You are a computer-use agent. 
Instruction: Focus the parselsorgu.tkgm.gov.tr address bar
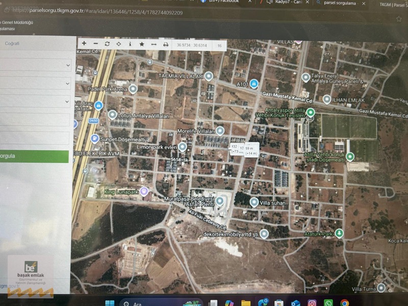[98, 12]
